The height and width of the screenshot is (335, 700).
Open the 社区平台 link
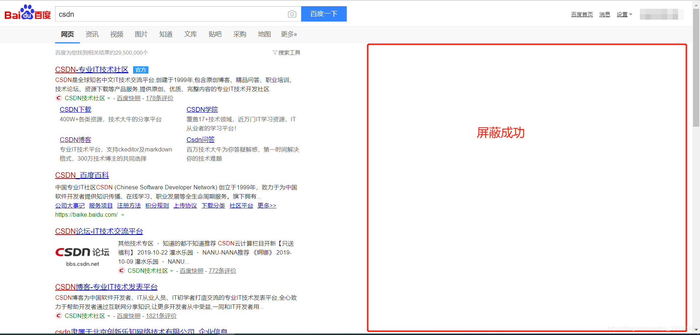241,206
